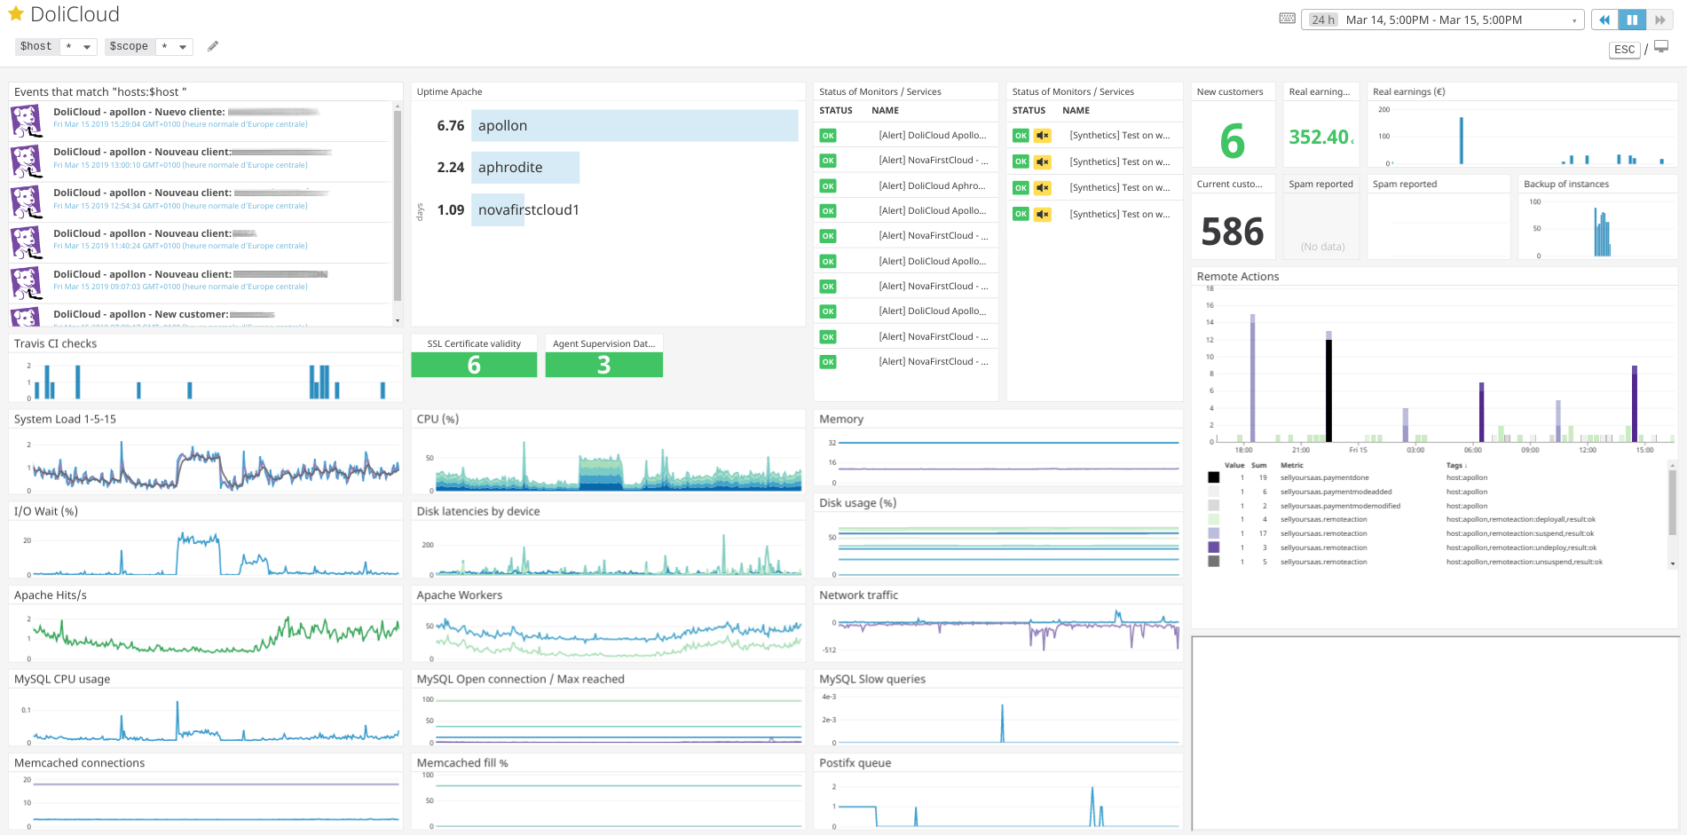1687x835 pixels.
Task: Click the ESC key button
Action: [1624, 50]
